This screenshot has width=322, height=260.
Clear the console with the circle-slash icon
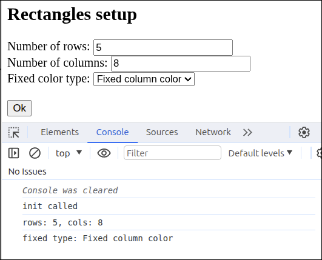[x=35, y=153]
